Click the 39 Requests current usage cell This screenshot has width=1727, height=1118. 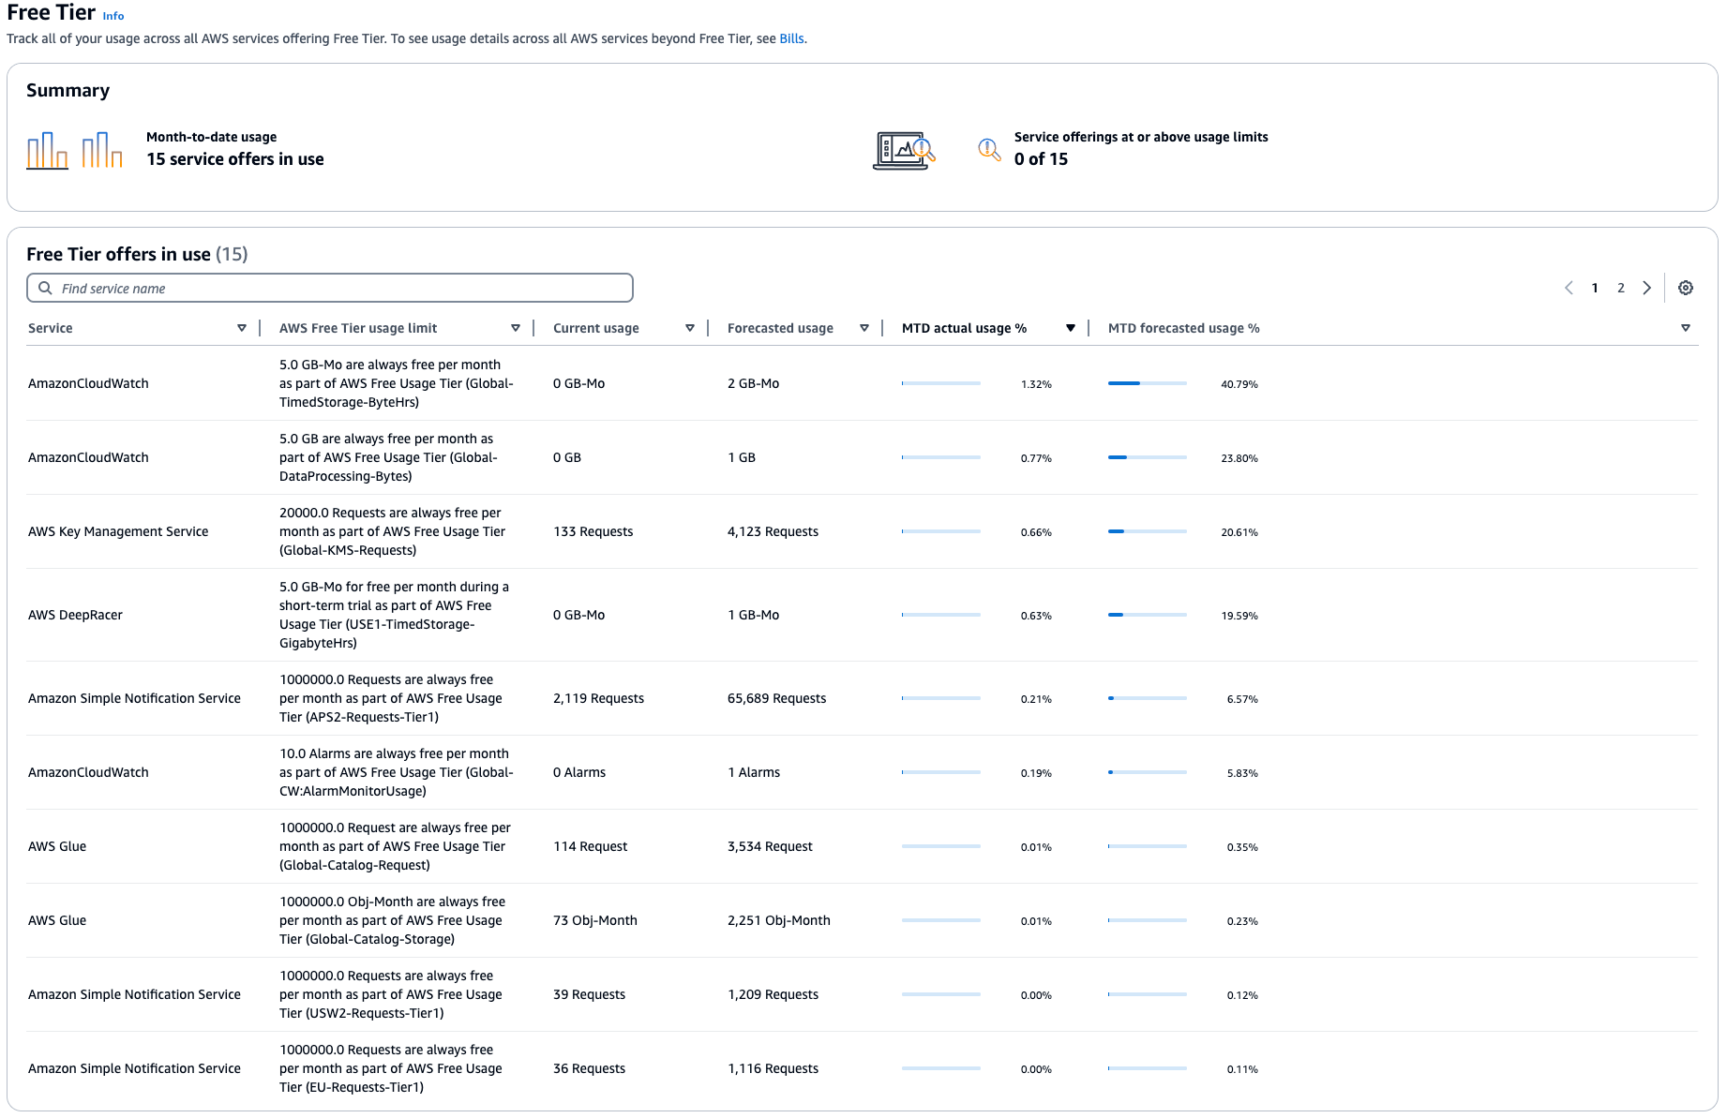(589, 994)
